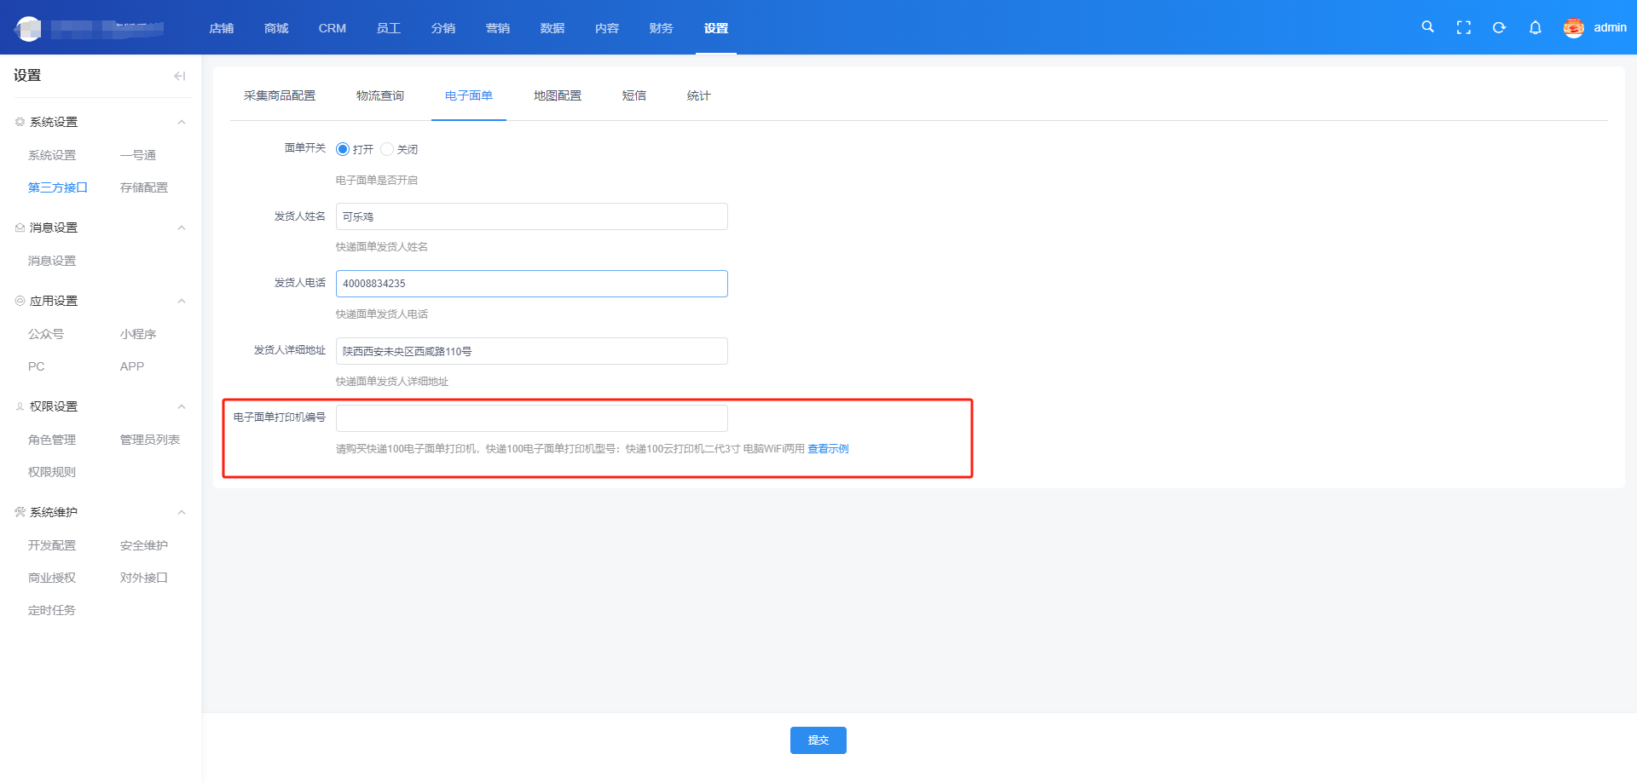This screenshot has height=783, width=1637.
Task: Open 消息设置 sidebar sub-item
Action: pos(52,261)
